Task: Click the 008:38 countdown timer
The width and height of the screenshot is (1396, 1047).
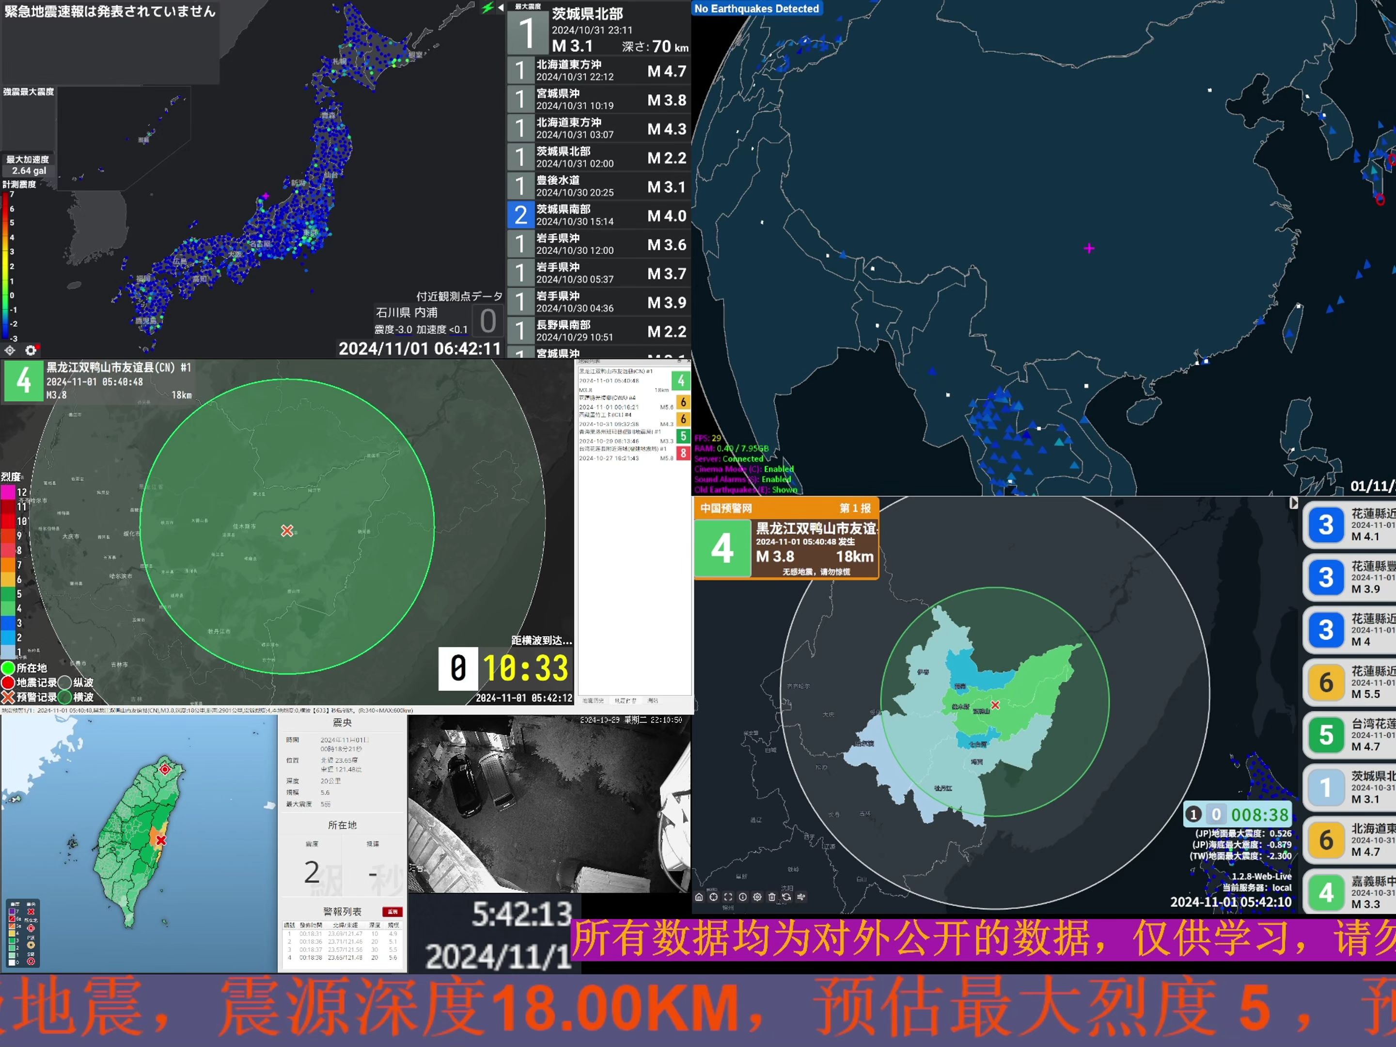Action: pyautogui.click(x=1260, y=815)
